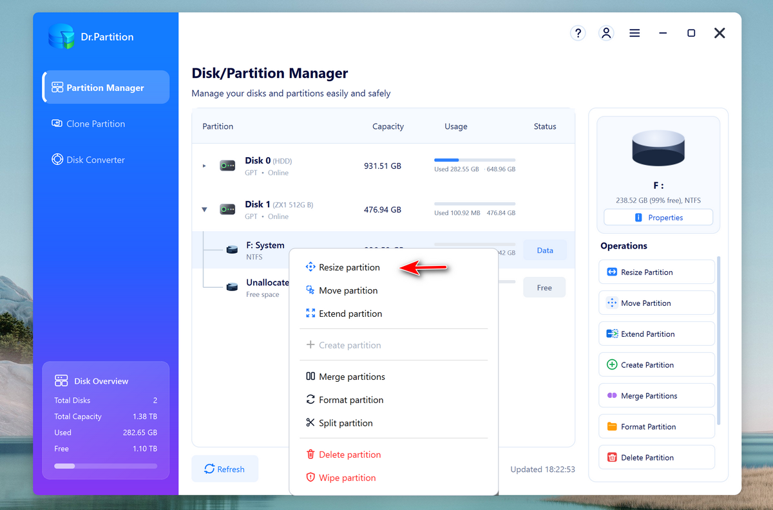The image size is (773, 510).
Task: Expand the Disk 0 row
Action: click(204, 165)
